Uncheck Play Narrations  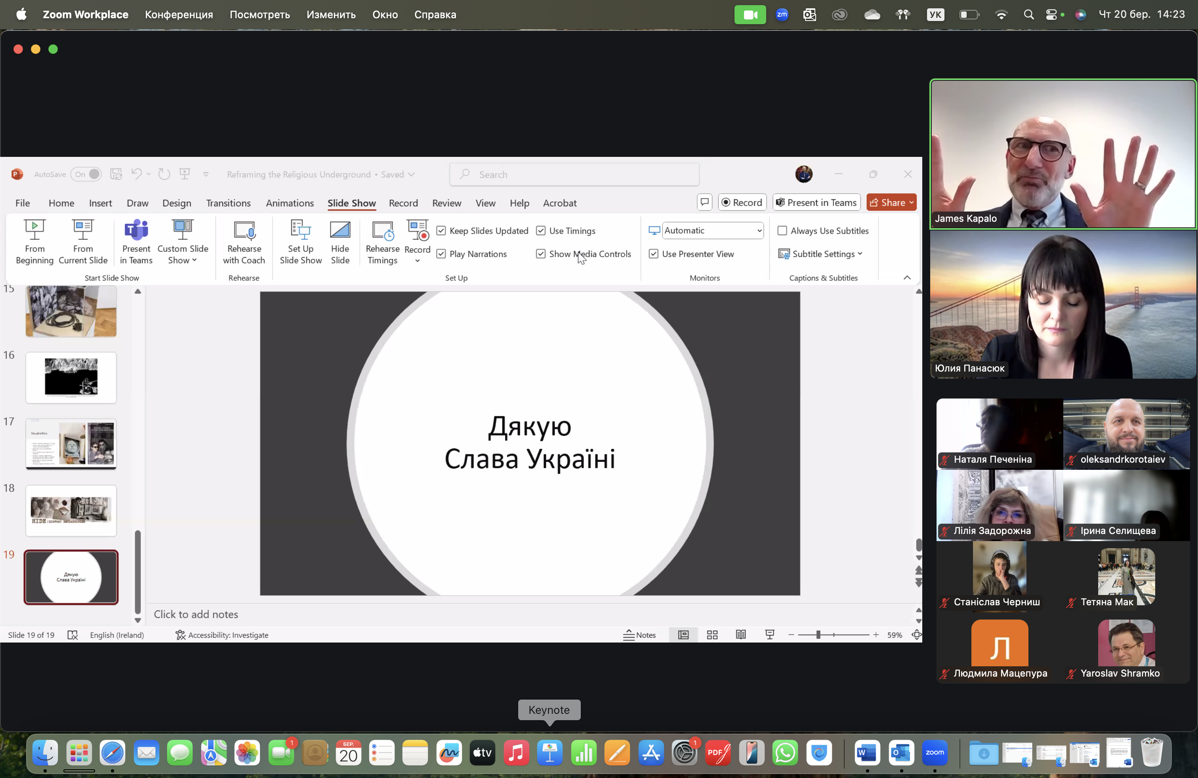pos(441,254)
